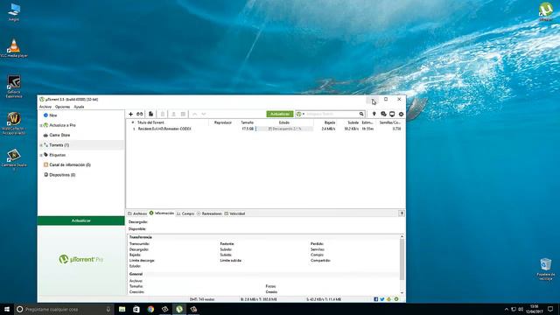Click the uTorrent Pro banner logo
The width and height of the screenshot is (560, 315).
(81, 259)
